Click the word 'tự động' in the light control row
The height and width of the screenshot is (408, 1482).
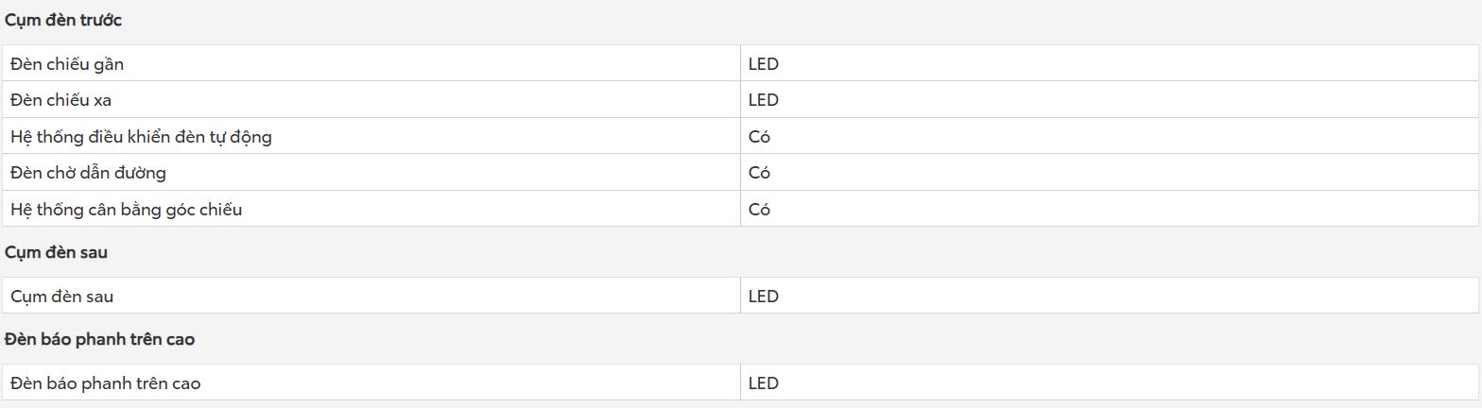241,137
